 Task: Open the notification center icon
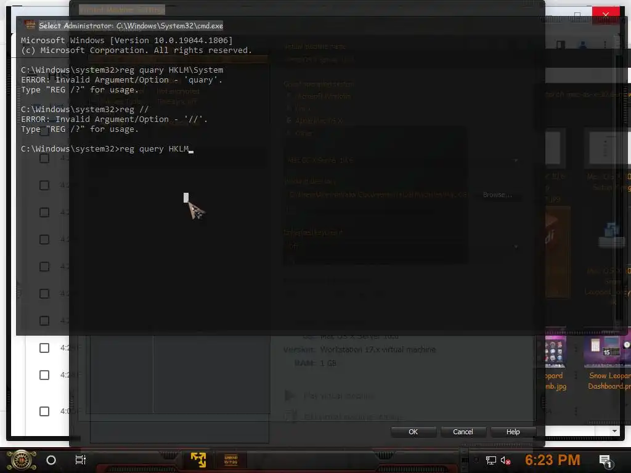605,461
